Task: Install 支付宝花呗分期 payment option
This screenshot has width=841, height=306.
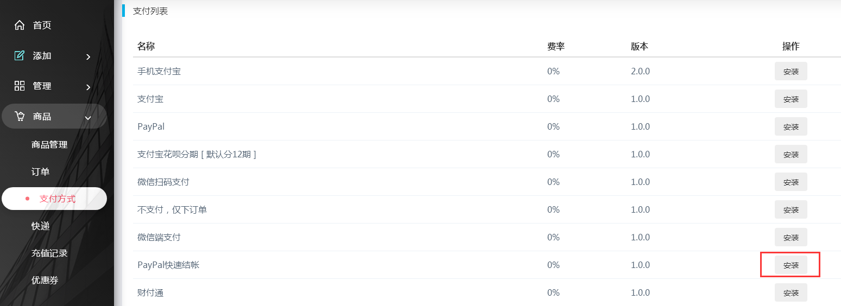Action: click(x=791, y=154)
